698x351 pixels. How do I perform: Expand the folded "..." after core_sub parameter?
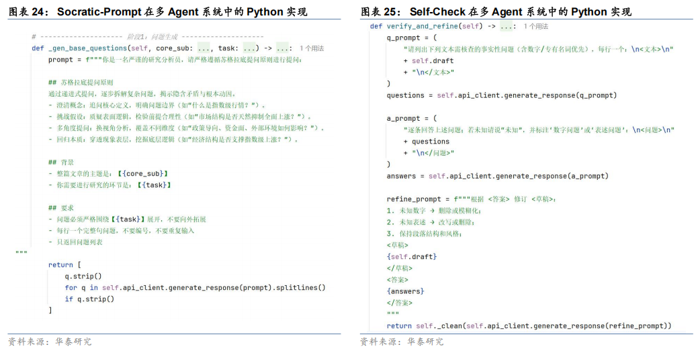[205, 48]
